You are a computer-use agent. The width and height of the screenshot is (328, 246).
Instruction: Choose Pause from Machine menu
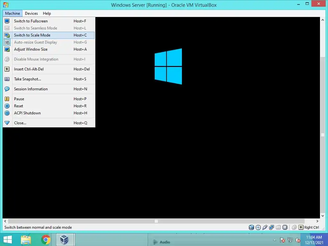pyautogui.click(x=49, y=99)
